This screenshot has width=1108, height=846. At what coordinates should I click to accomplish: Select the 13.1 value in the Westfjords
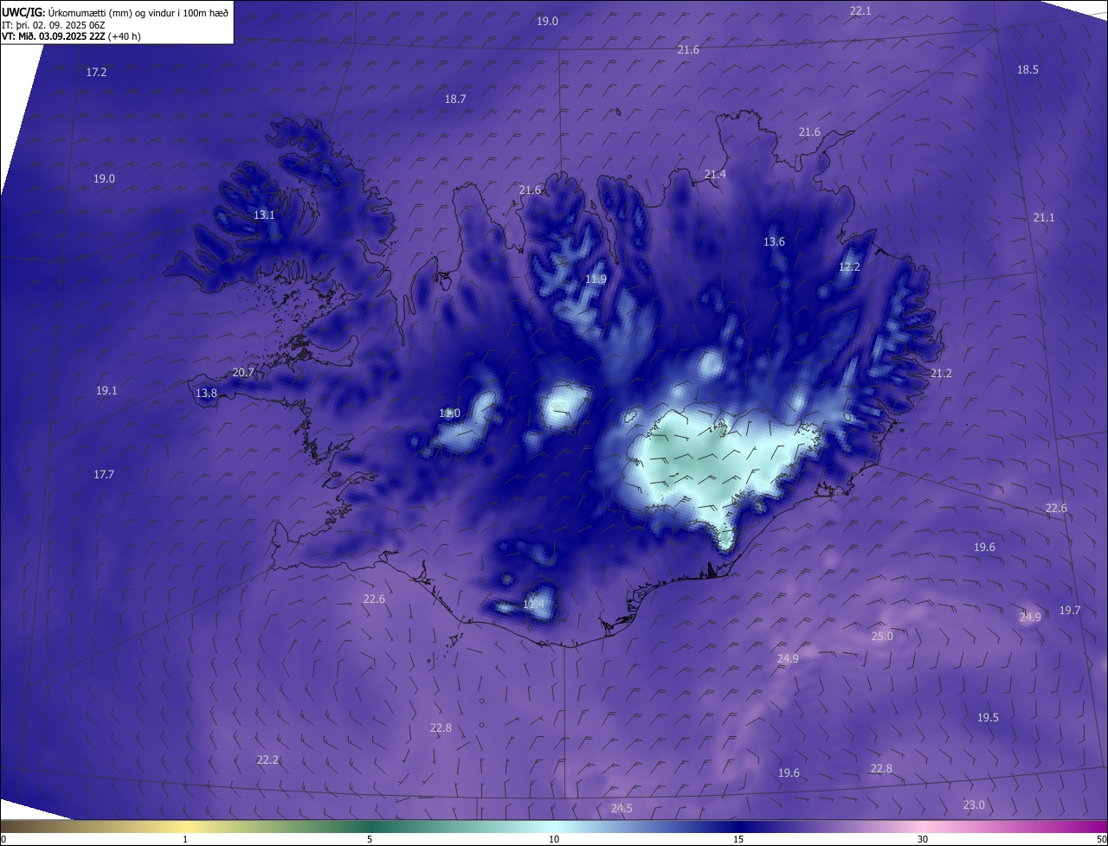264,215
